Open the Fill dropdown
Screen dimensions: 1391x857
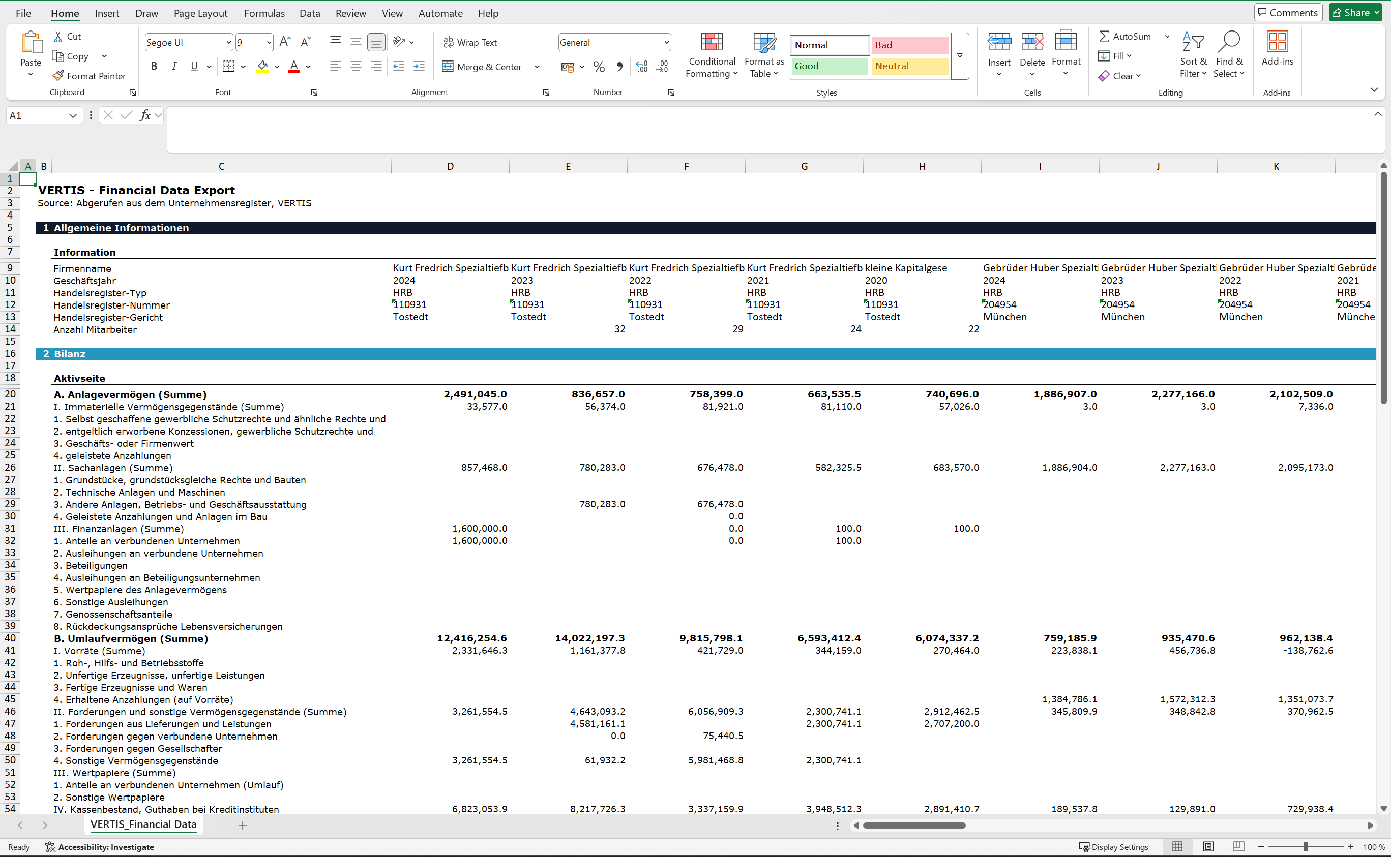click(1115, 55)
